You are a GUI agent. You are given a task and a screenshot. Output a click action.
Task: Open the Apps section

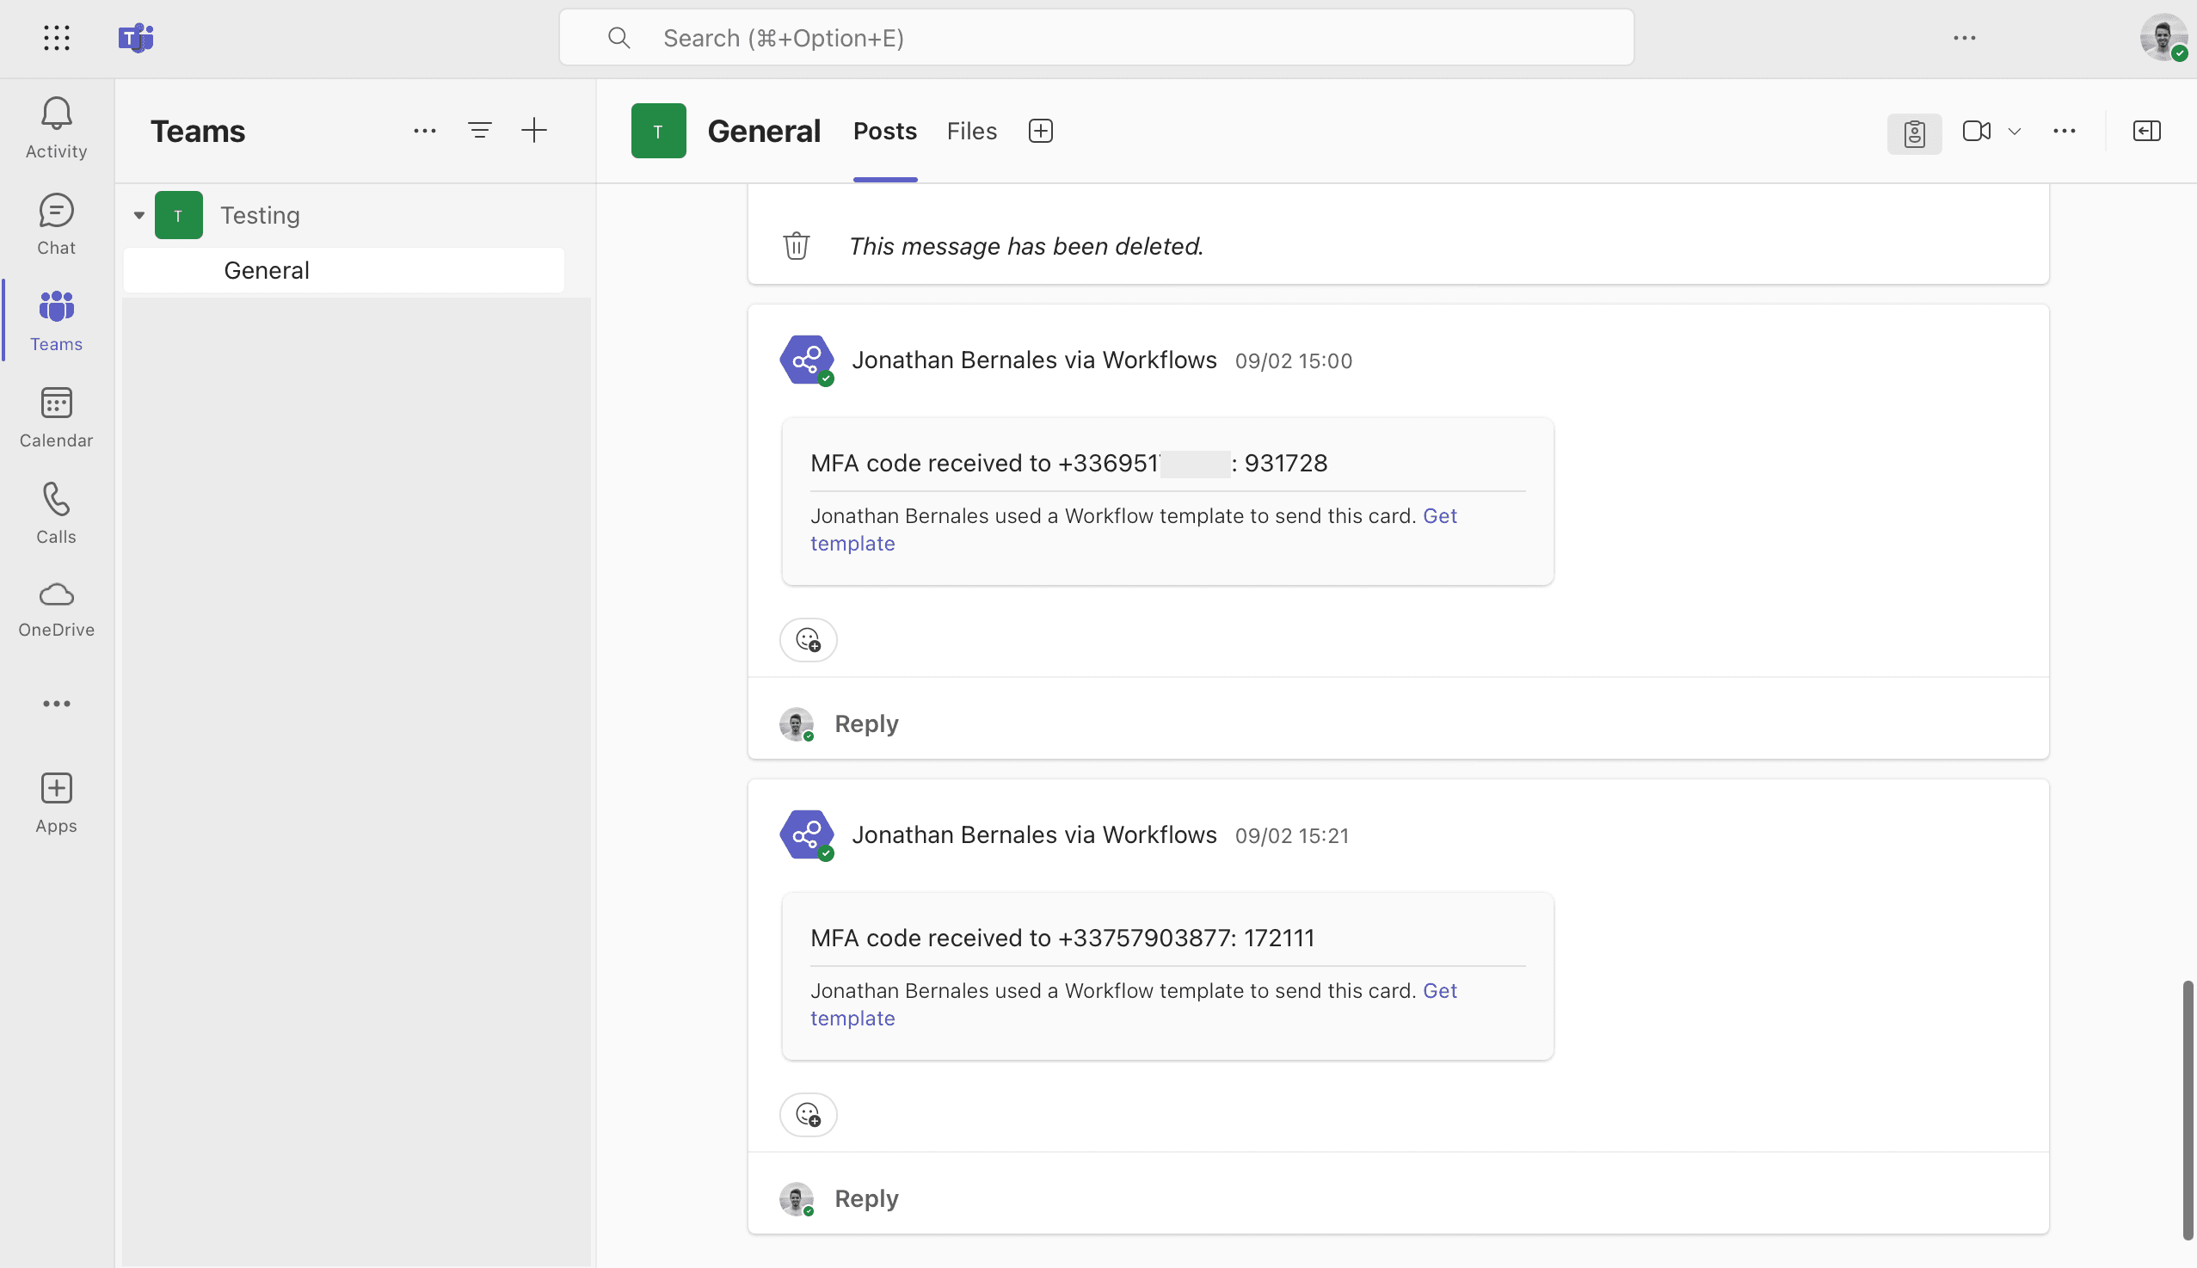click(x=55, y=801)
